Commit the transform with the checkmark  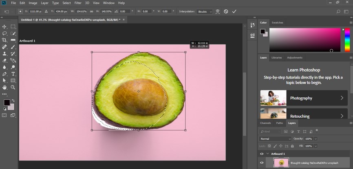click(x=234, y=11)
